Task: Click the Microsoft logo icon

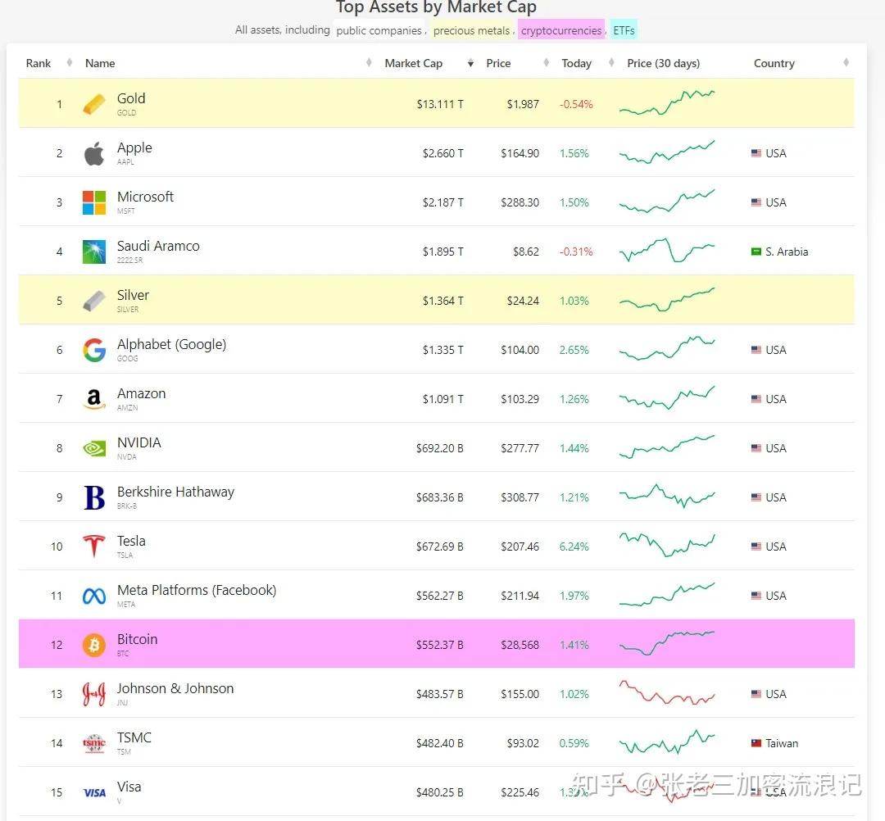Action: pos(94,202)
